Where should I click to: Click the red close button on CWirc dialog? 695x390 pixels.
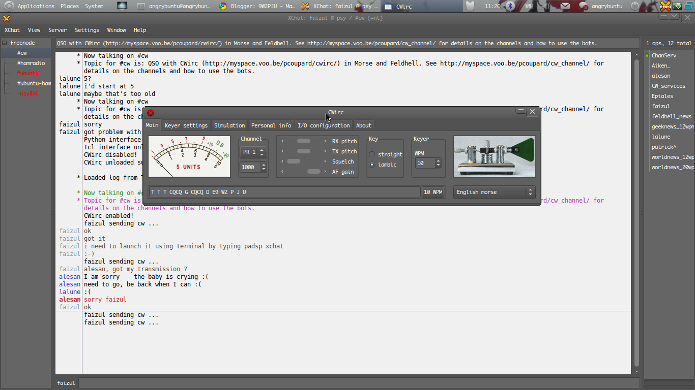pyautogui.click(x=151, y=113)
